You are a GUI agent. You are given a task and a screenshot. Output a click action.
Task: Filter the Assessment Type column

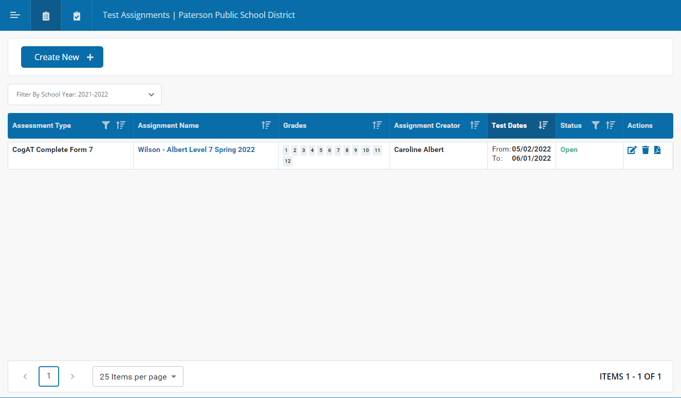point(106,125)
